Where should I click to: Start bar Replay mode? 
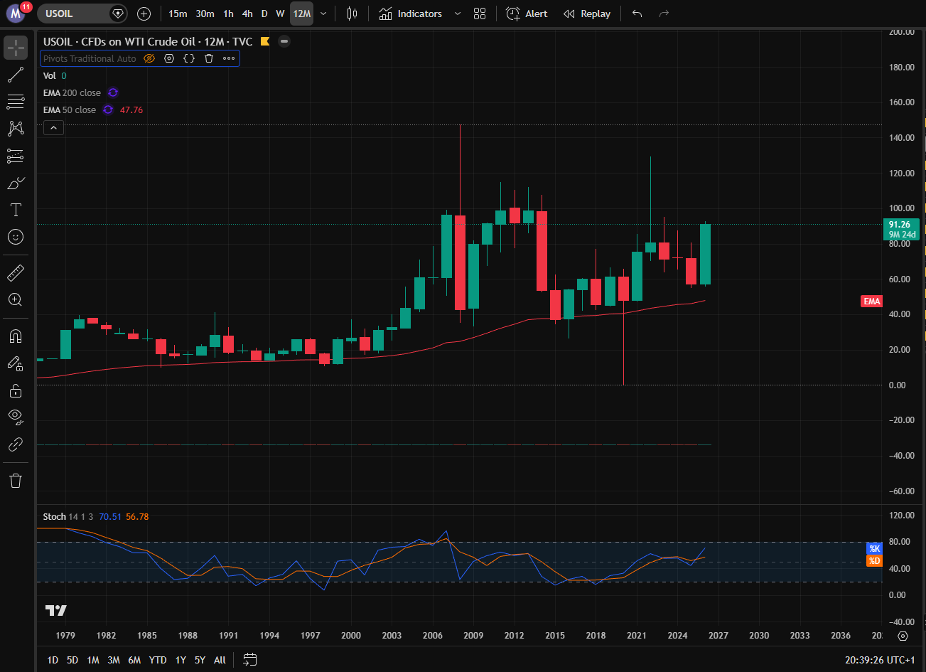coord(586,14)
